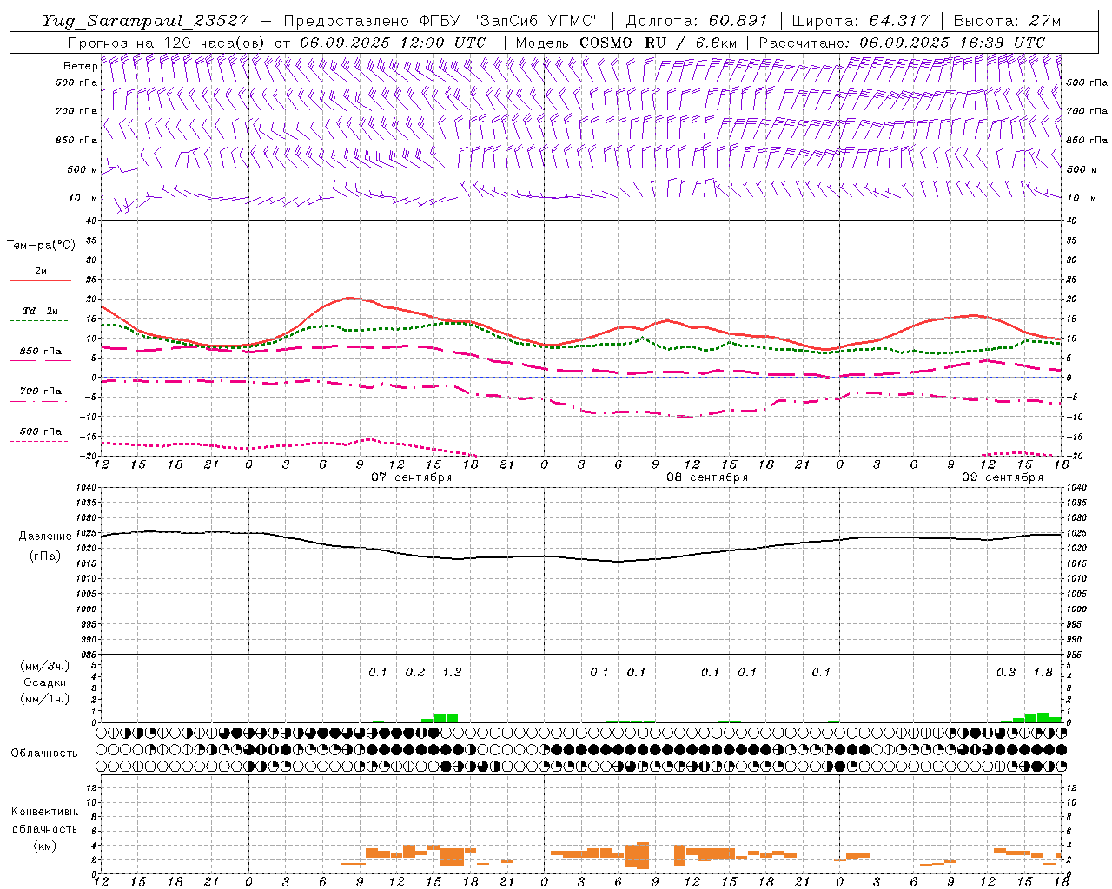
Task: Click the Рассчитано: 06.09.2025 16:38 UTC text
Action: tap(902, 43)
